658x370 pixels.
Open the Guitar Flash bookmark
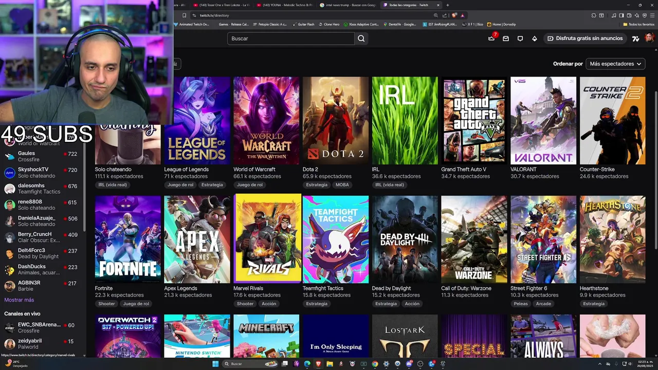click(x=303, y=24)
